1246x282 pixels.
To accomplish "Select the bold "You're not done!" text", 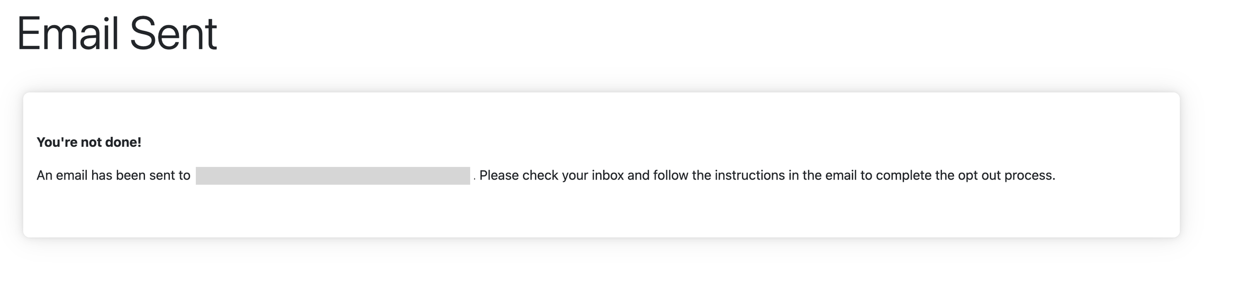I will tap(89, 142).
